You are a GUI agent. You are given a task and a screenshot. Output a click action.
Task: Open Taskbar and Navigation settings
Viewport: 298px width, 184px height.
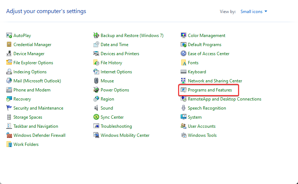click(x=36, y=126)
